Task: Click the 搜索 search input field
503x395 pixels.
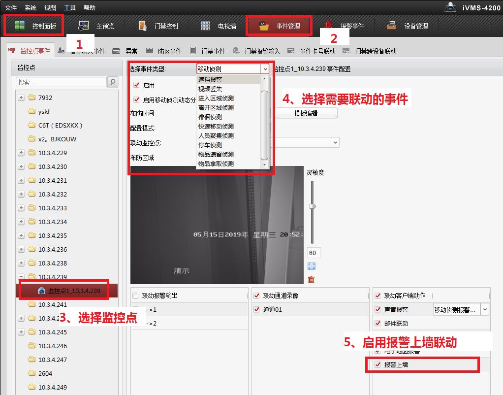Action: (x=61, y=82)
